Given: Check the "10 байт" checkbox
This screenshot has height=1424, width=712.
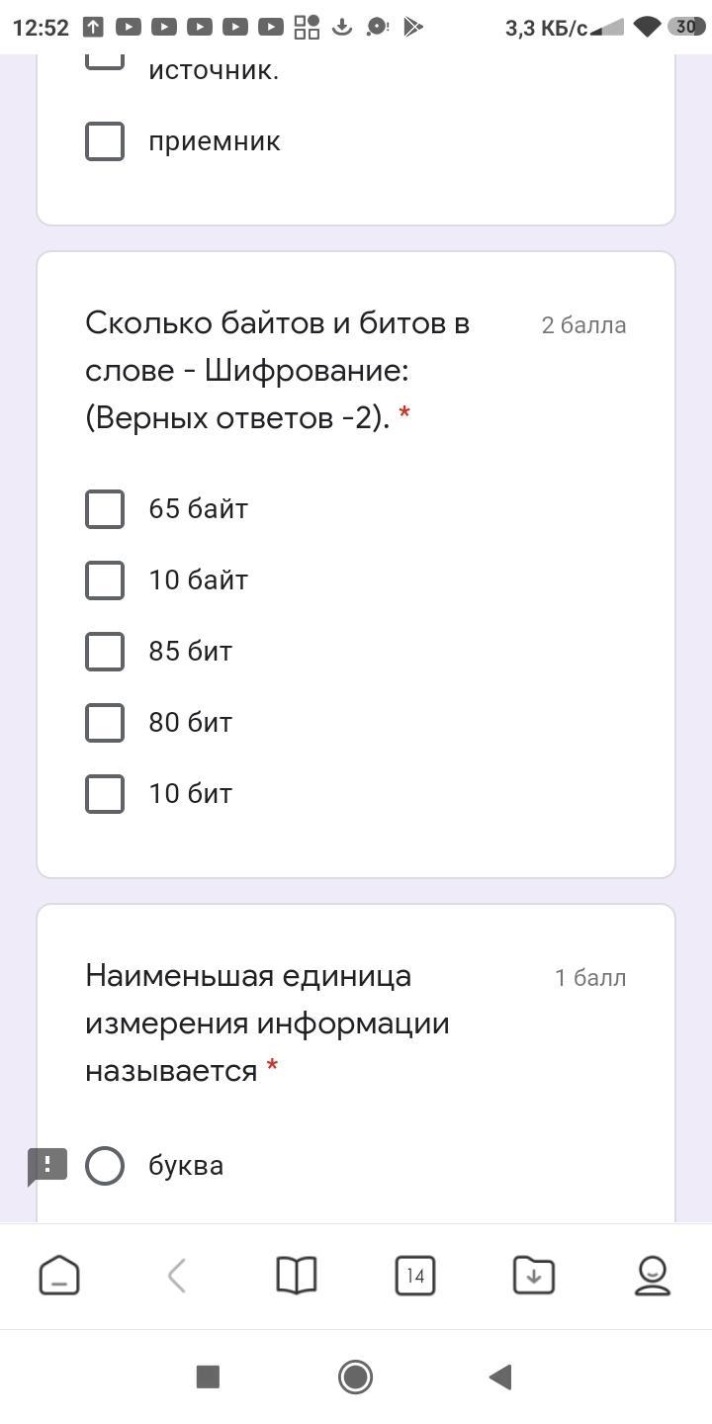Looking at the screenshot, I should 105,580.
